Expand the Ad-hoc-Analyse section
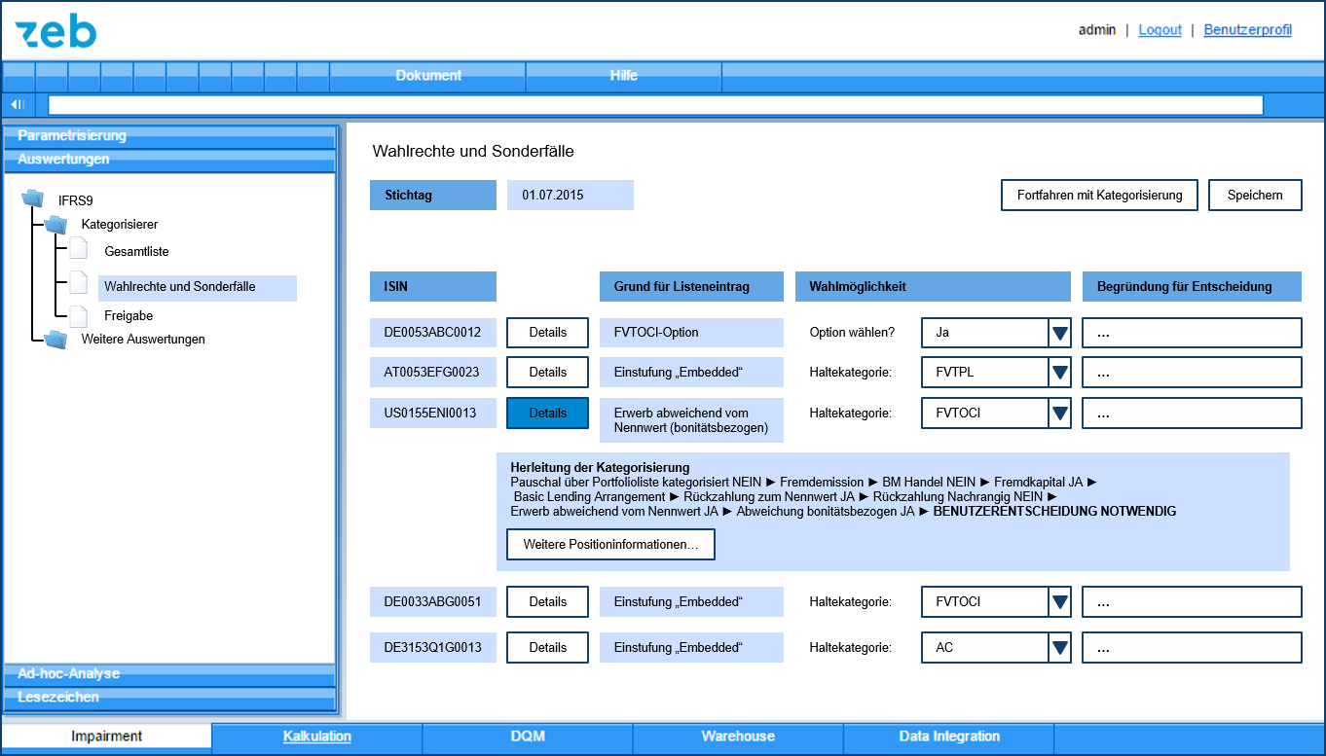This screenshot has height=756, width=1326. pos(169,673)
